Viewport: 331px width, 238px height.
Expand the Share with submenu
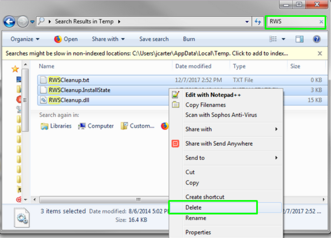click(198, 129)
